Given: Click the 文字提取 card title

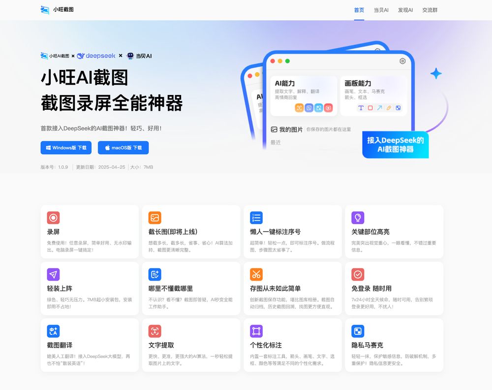Looking at the screenshot, I should [161, 345].
